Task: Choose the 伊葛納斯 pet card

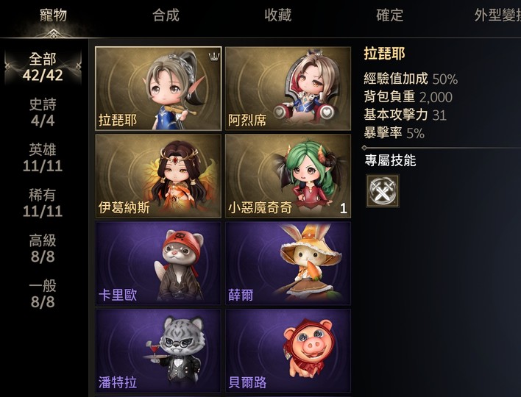Action: pyautogui.click(x=158, y=176)
